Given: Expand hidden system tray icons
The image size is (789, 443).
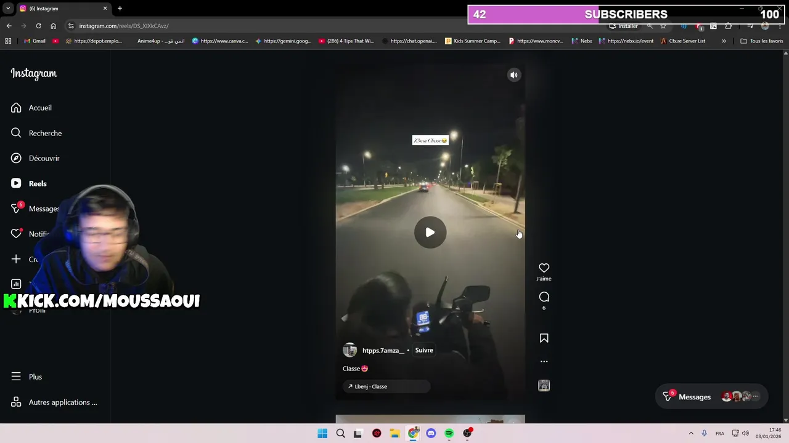Looking at the screenshot, I should click(690, 433).
